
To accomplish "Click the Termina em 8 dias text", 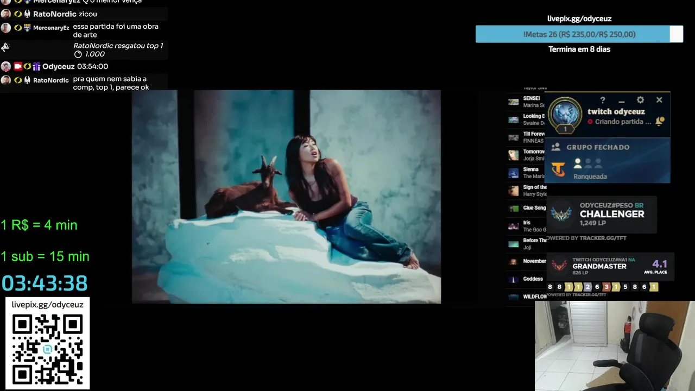I will tap(579, 49).
